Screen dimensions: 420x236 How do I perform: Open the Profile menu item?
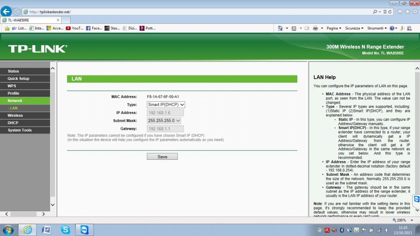click(x=25, y=93)
